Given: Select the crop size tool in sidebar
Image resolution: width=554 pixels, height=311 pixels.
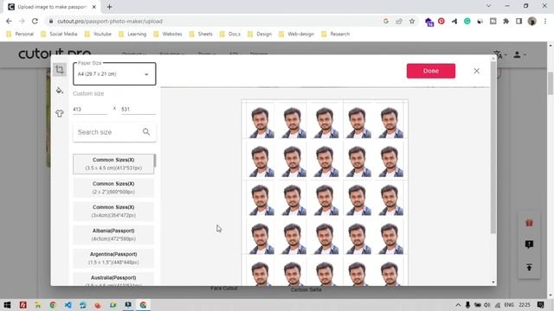Looking at the screenshot, I should pos(60,69).
